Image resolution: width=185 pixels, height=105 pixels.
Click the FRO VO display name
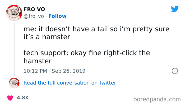(x=34, y=9)
